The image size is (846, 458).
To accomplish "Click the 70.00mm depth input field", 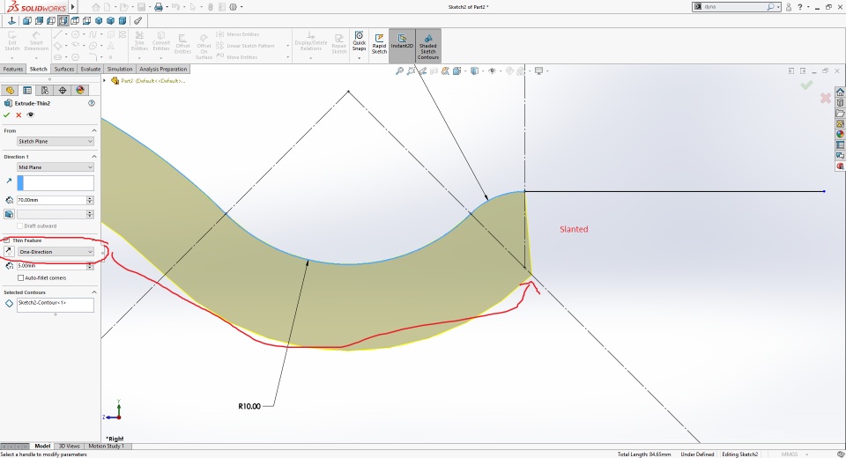I will point(51,200).
